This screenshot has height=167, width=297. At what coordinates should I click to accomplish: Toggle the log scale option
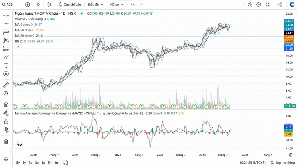[278, 162]
